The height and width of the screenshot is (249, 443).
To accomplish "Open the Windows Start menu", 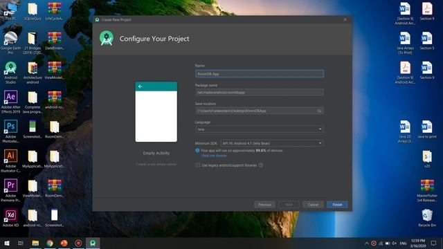I will pos(7,243).
